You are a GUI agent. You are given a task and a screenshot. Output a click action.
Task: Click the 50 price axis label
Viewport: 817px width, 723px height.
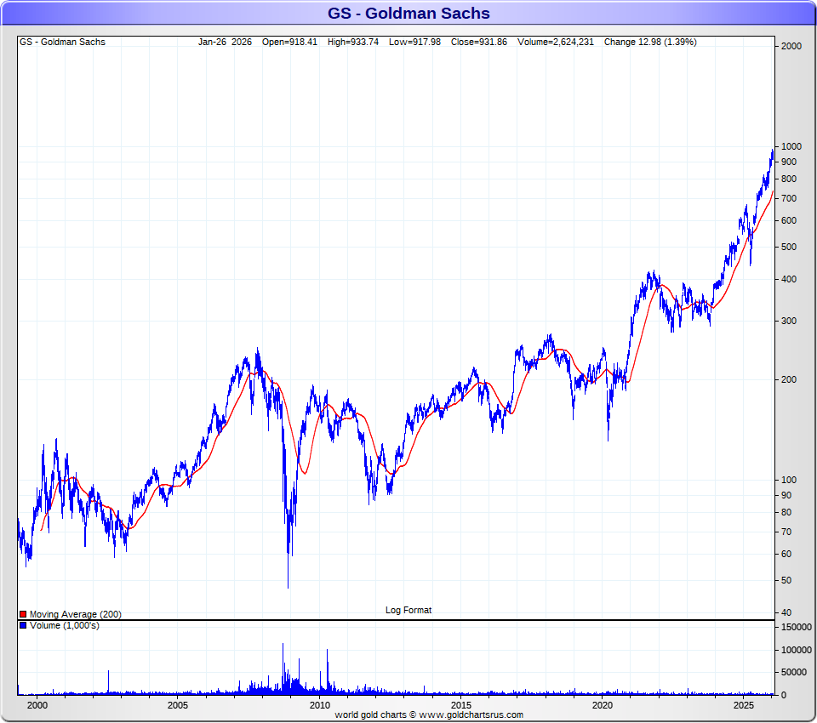point(786,580)
